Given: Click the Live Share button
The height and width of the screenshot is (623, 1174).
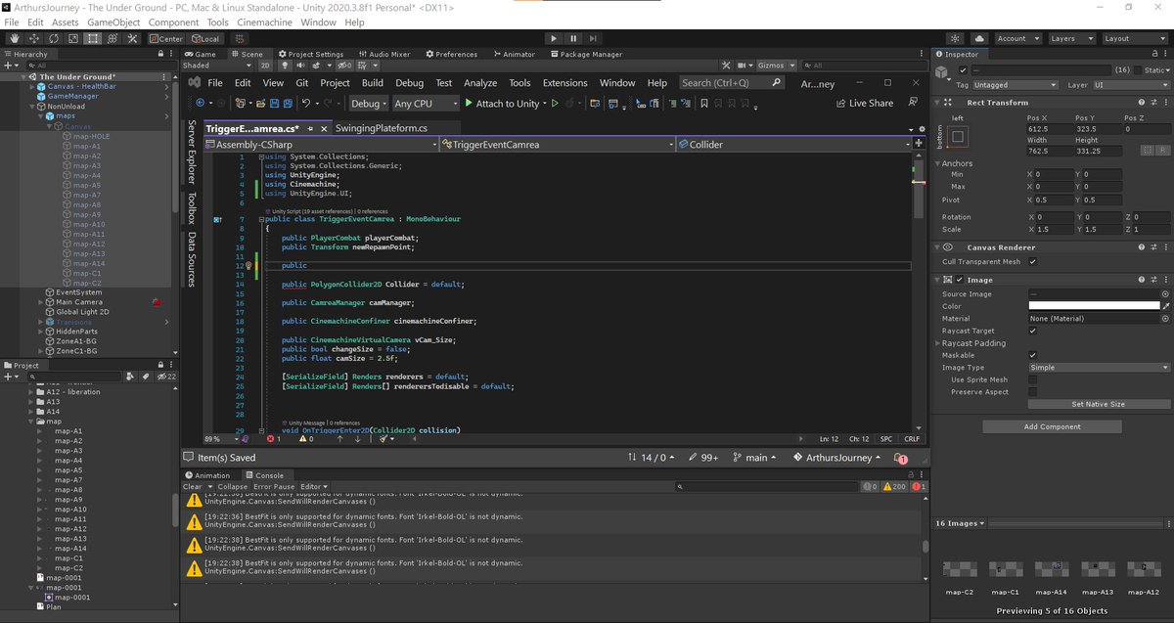Looking at the screenshot, I should [863, 103].
